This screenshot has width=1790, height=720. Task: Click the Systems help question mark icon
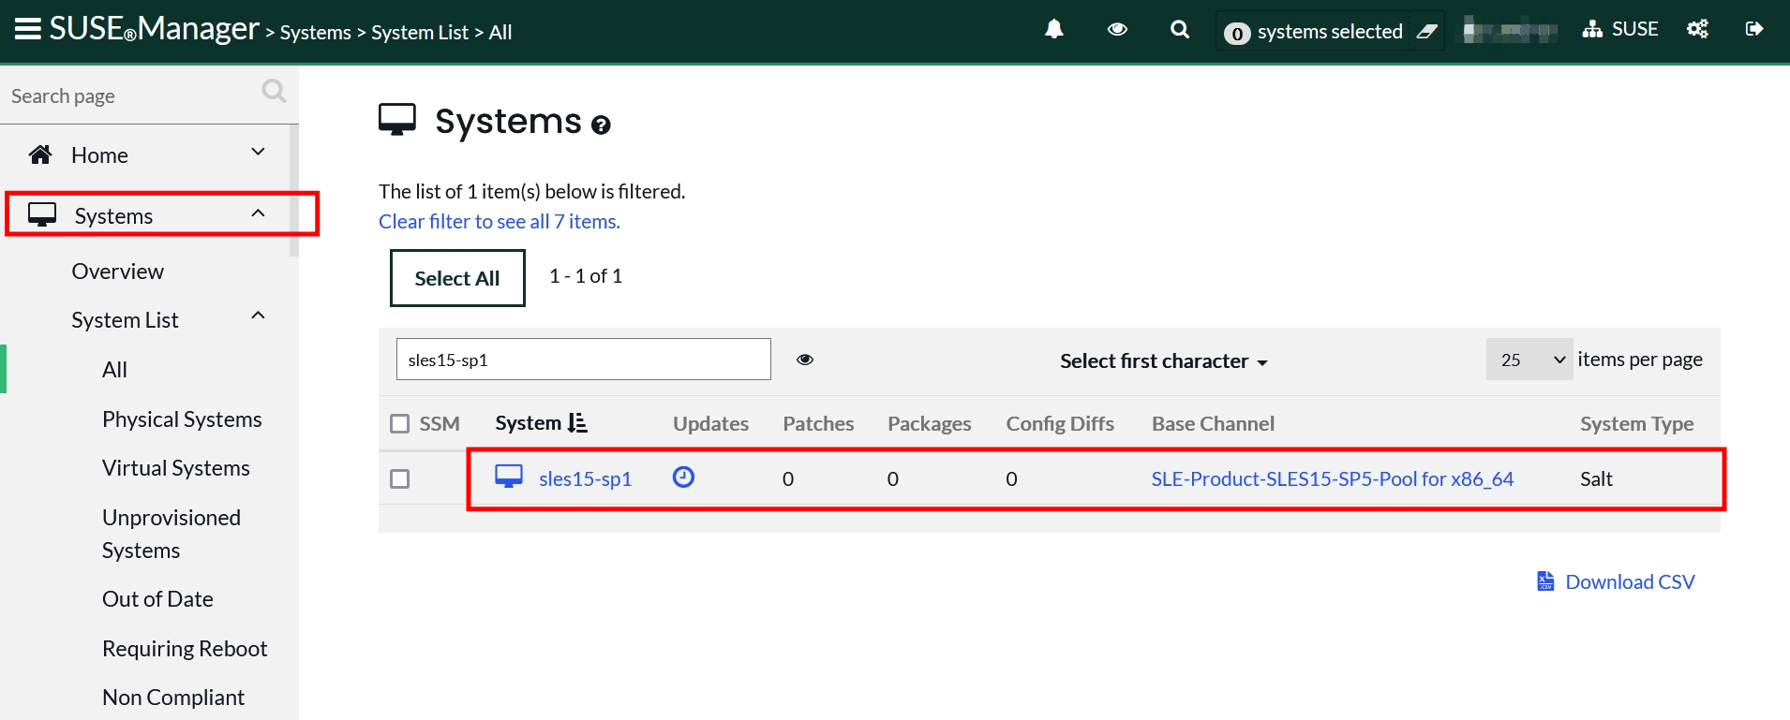tap(601, 125)
